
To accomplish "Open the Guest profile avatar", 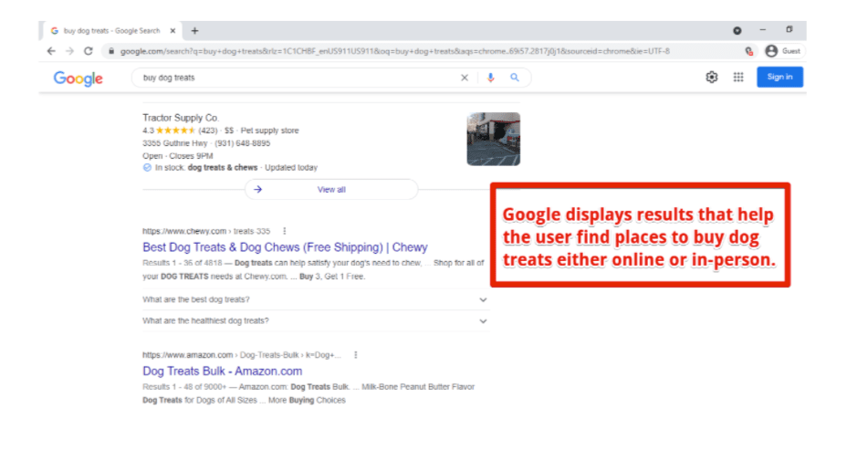I will [771, 51].
